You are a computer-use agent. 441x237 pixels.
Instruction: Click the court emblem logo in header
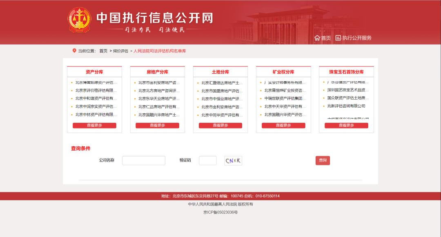(x=80, y=20)
